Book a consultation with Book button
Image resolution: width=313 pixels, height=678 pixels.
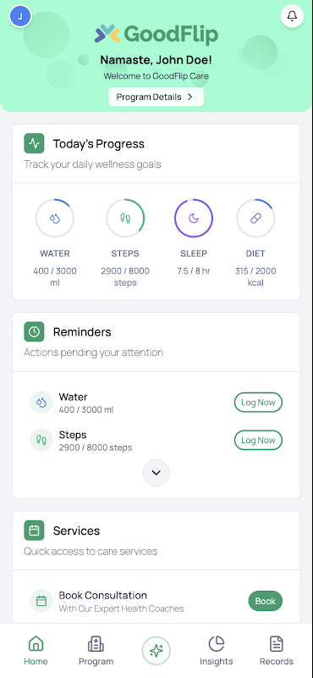[265, 601]
